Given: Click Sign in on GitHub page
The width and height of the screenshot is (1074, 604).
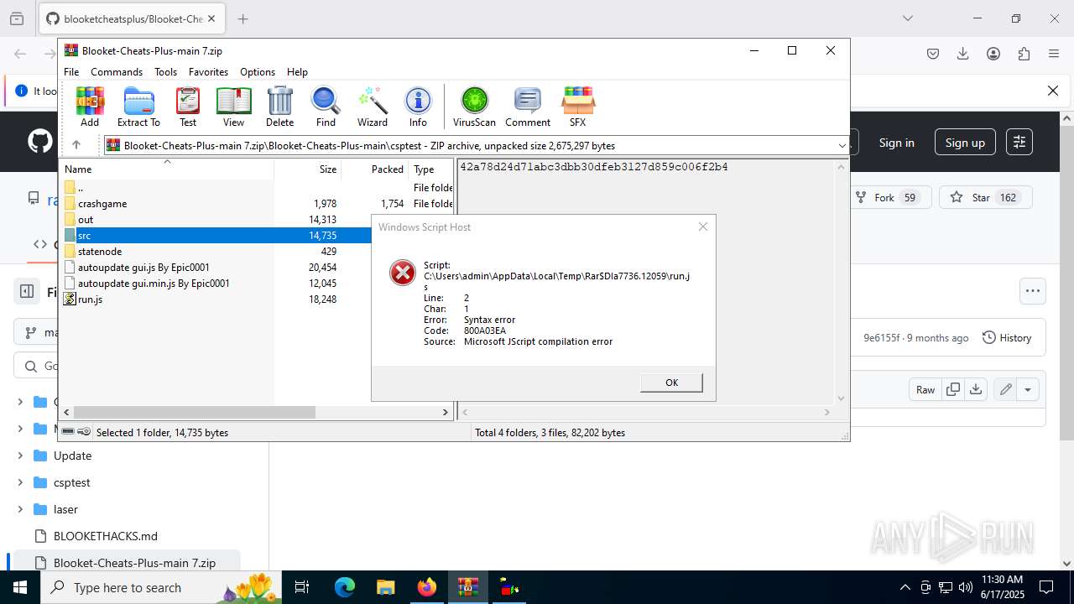Looking at the screenshot, I should click(x=896, y=143).
